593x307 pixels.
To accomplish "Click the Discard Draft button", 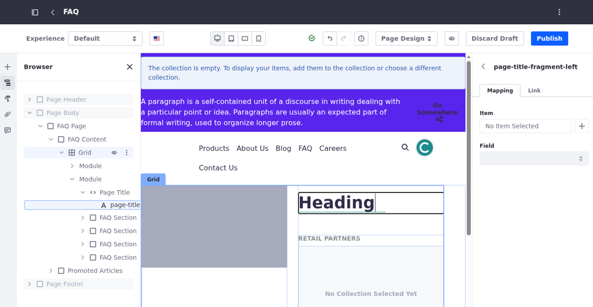I will tap(495, 39).
